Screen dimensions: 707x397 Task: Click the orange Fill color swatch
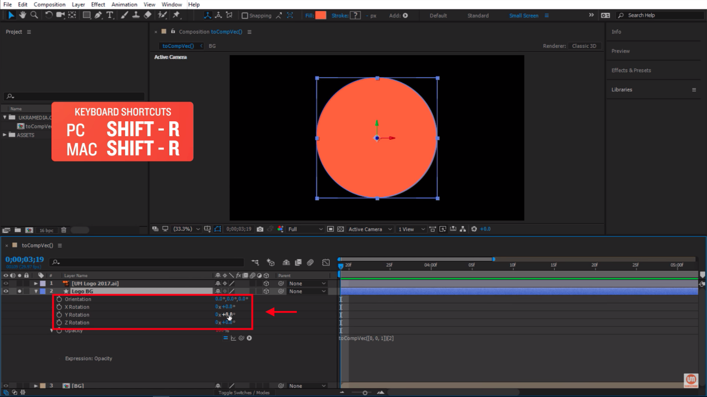pyautogui.click(x=321, y=15)
